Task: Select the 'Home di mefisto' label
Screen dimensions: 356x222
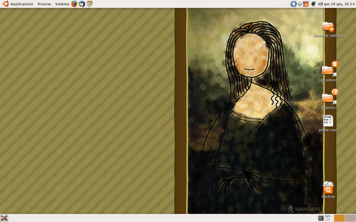Action: point(328,36)
